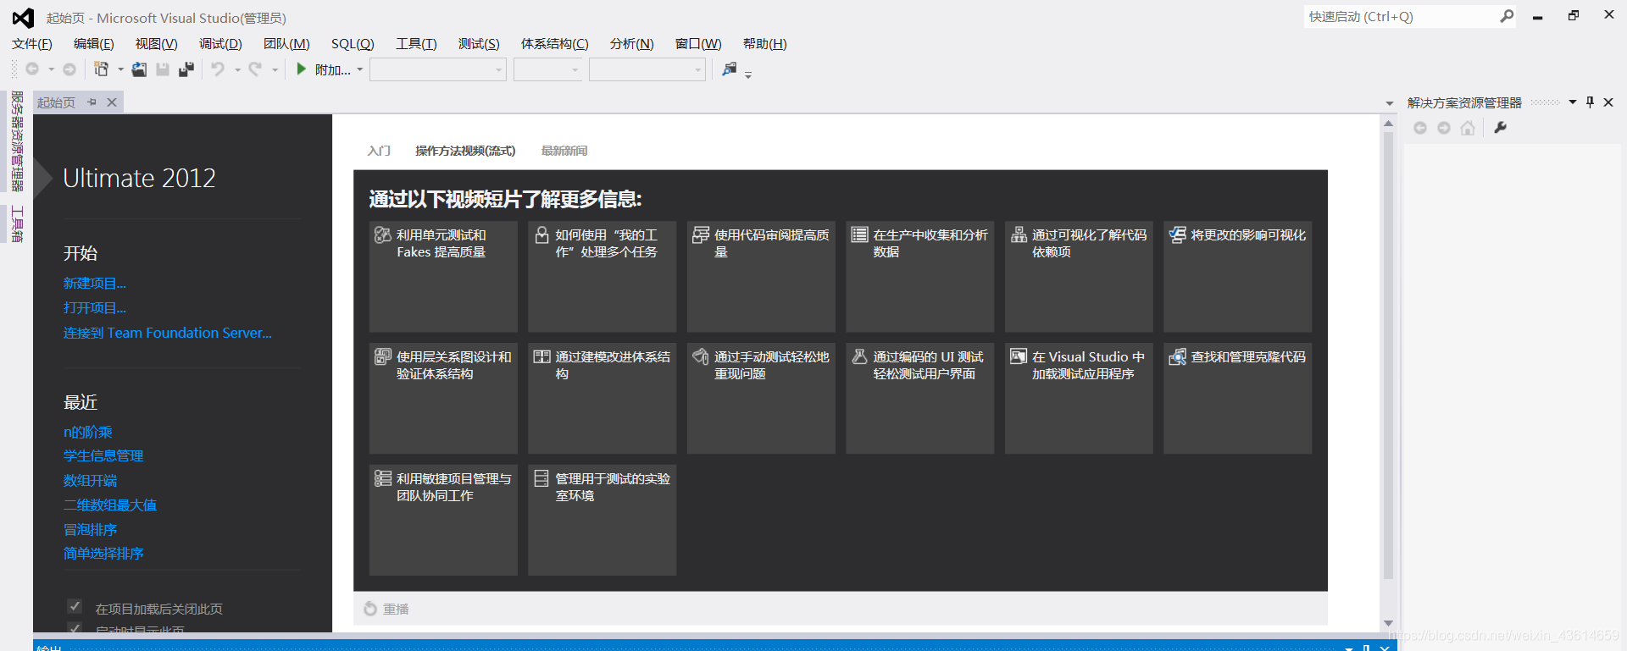Open the toolbar overflow options arrow
Screen dimensions: 1627x651
[748, 74]
